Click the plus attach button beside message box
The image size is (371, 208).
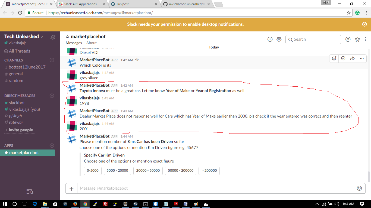(71, 188)
